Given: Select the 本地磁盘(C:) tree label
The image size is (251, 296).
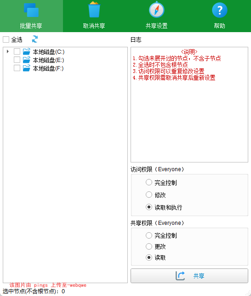Looking at the screenshot, I should point(49,52).
